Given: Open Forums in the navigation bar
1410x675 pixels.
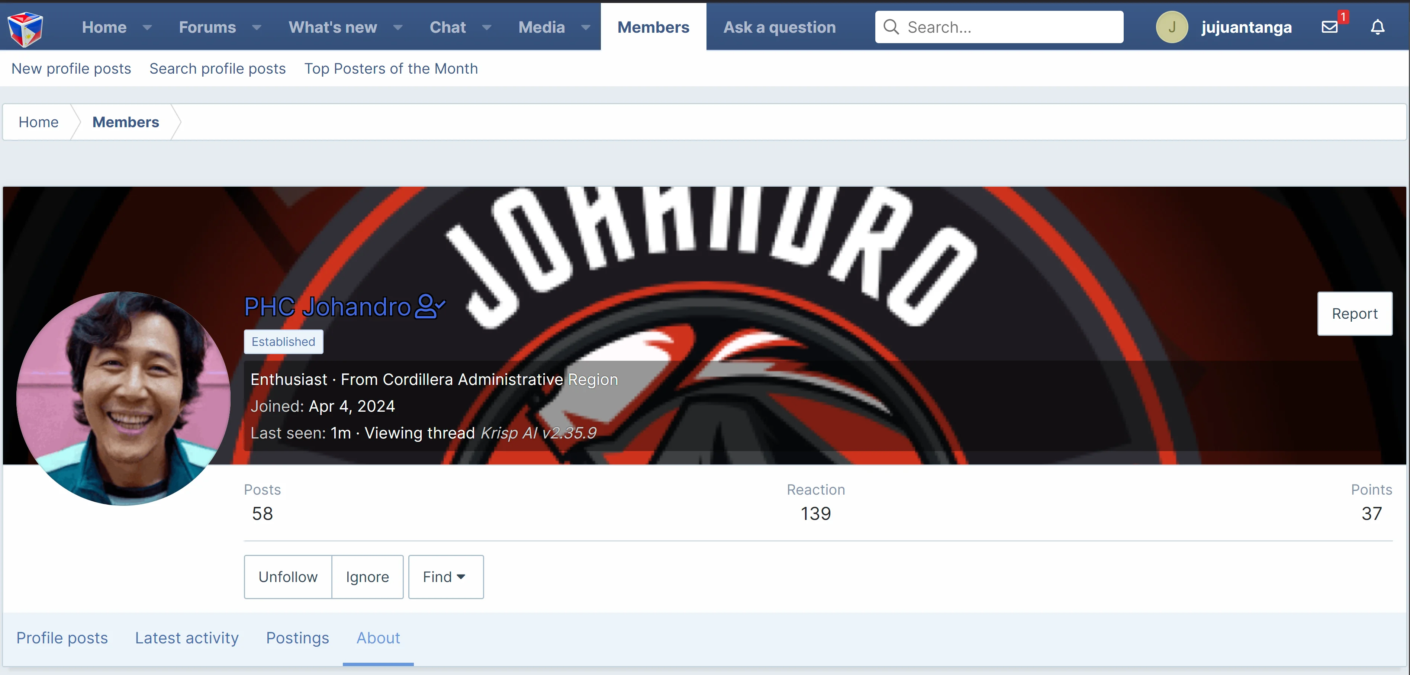Looking at the screenshot, I should coord(207,27).
